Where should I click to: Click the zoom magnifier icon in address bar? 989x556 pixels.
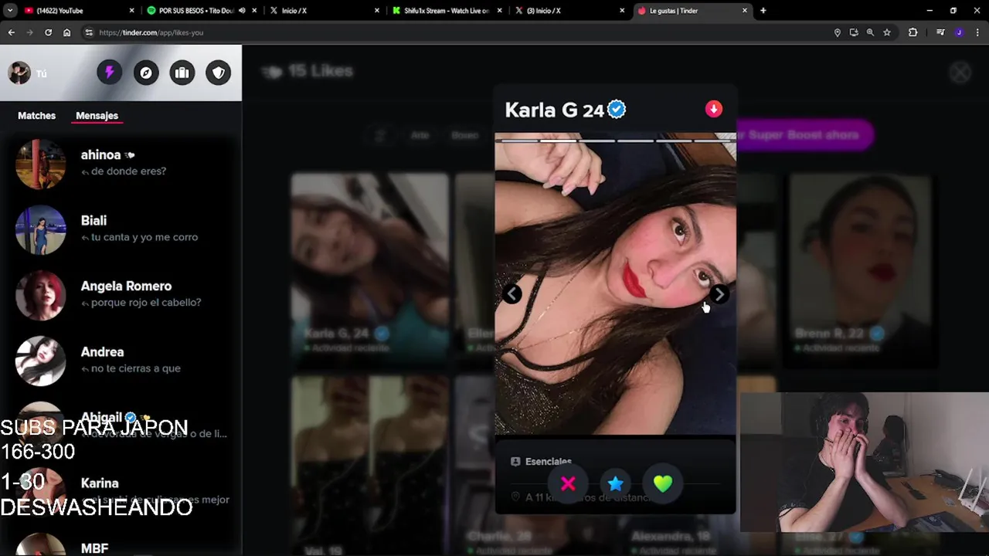click(x=870, y=32)
